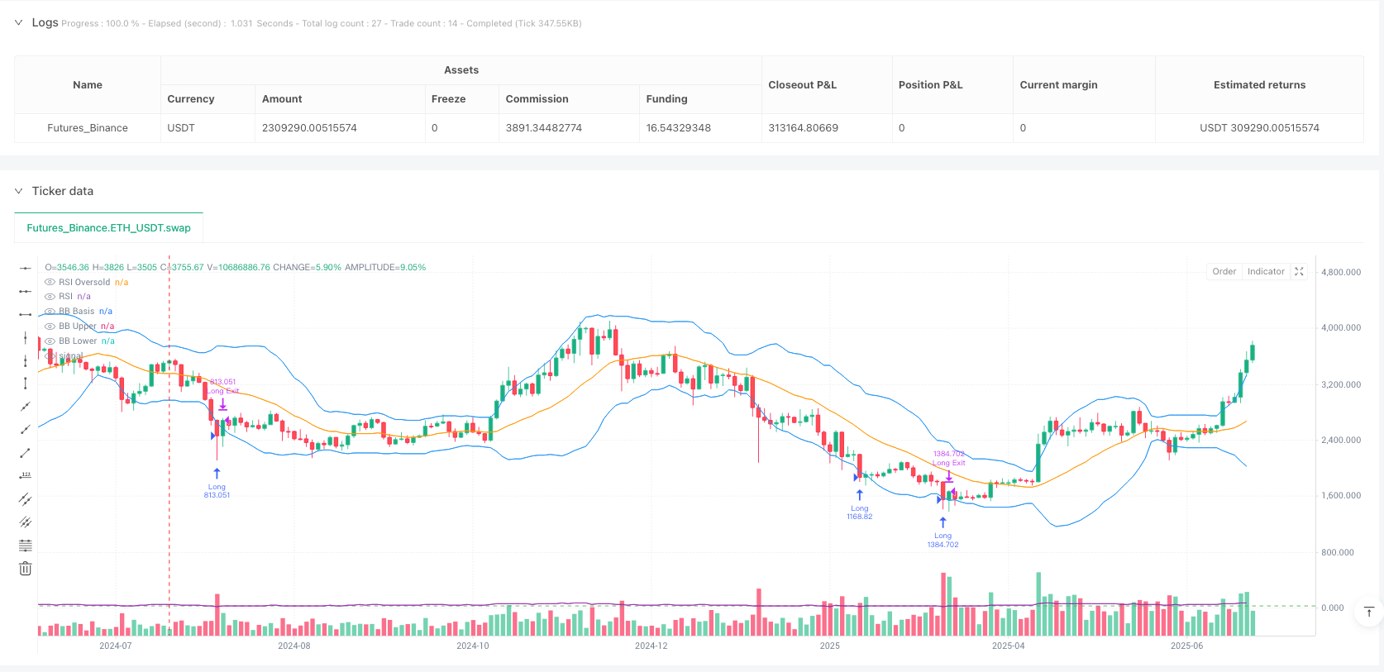Select the Futures_Binance.ETH_USDT.swap tab

coord(108,227)
